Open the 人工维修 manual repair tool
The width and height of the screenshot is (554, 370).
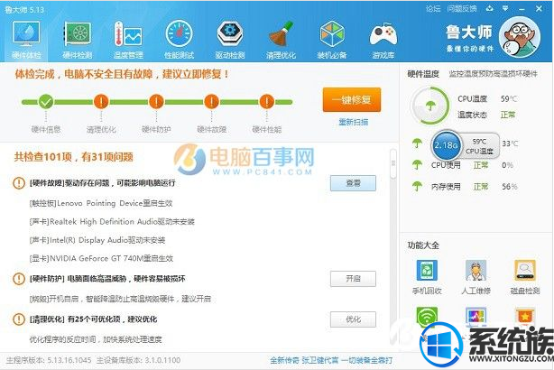[476, 277]
